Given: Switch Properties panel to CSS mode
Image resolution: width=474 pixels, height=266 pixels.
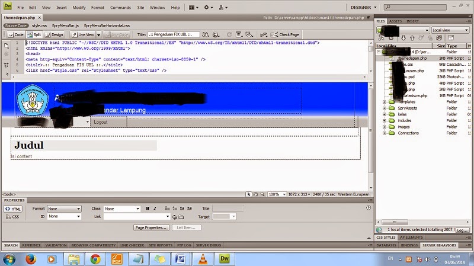Looking at the screenshot, I should [x=12, y=217].
